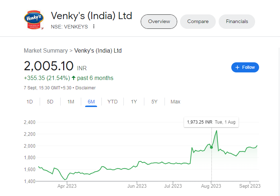
Task: Open the Disclaimer link
Action: pyautogui.click(x=86, y=88)
